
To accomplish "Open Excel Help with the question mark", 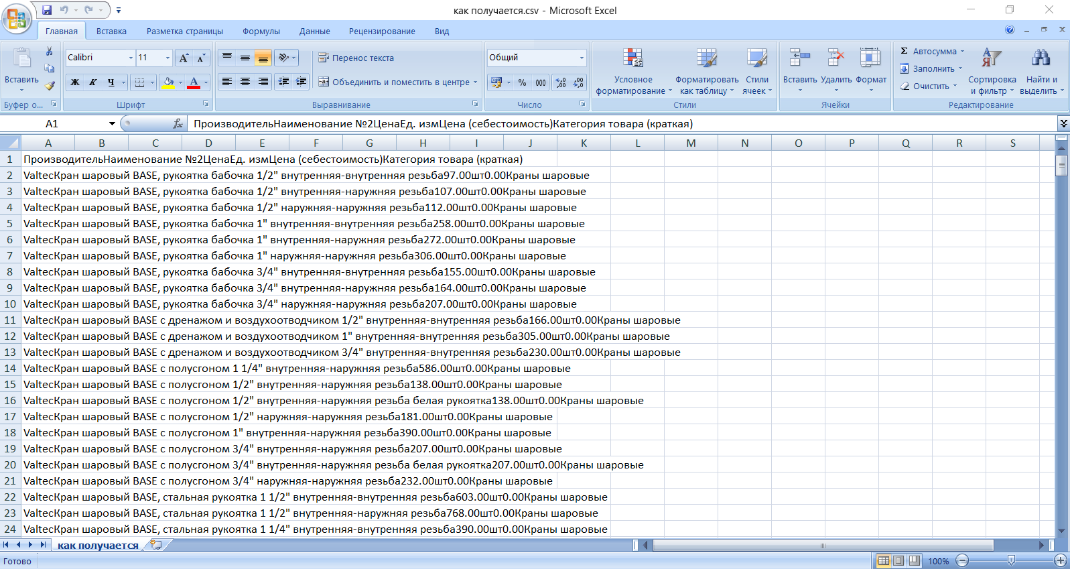I will pyautogui.click(x=1010, y=29).
